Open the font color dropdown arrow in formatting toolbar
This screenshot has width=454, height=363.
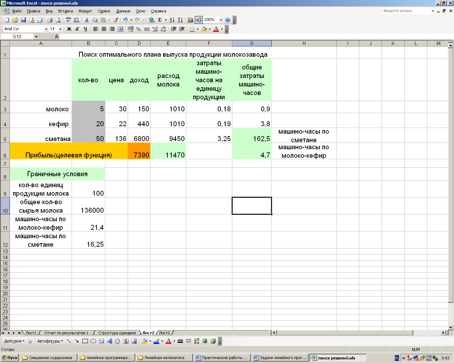[222, 29]
